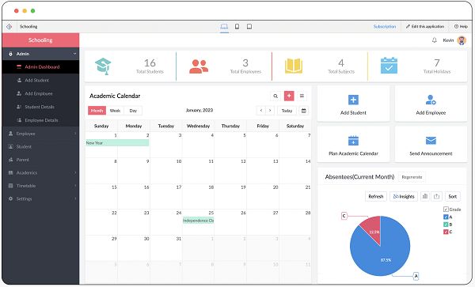The width and height of the screenshot is (475, 287).
Task: Switch to tablet preview device icon
Action: click(x=249, y=27)
